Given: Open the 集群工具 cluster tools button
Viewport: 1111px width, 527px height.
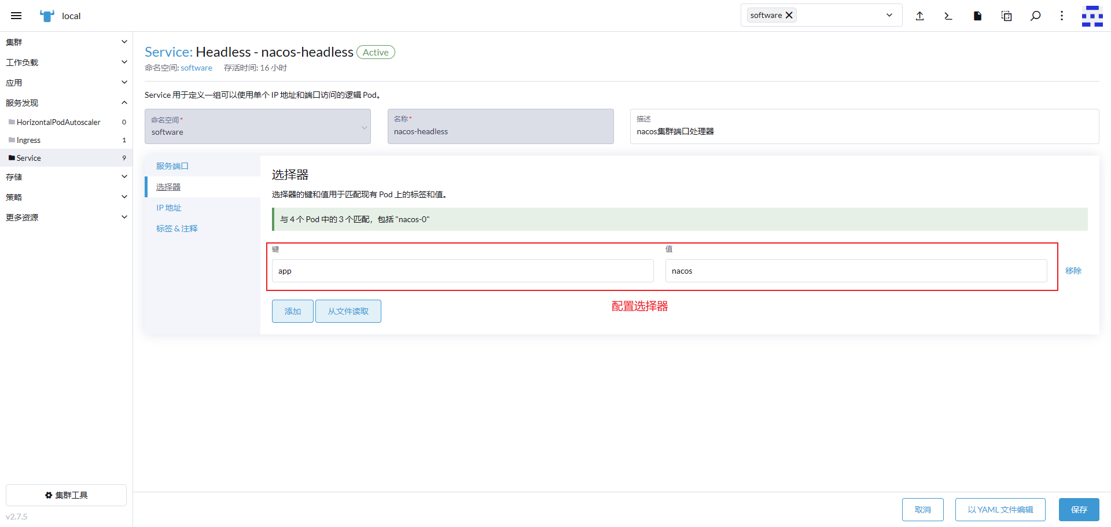Looking at the screenshot, I should pyautogui.click(x=66, y=495).
